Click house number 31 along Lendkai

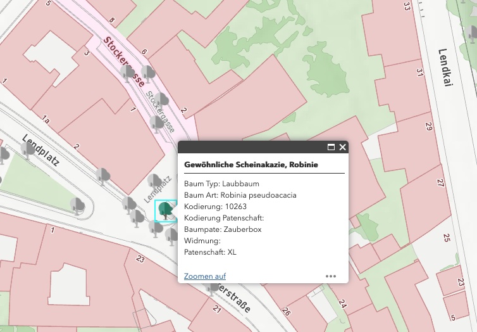pos(419,72)
